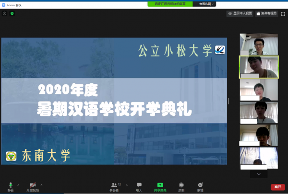The image size is (288, 194).
Task: Click the red leave meeting button
Action: pyautogui.click(x=278, y=187)
